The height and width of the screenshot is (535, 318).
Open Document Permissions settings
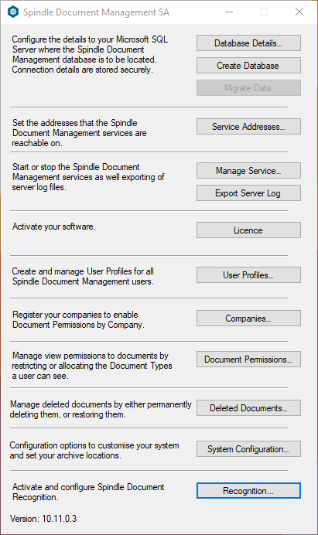pos(248,360)
